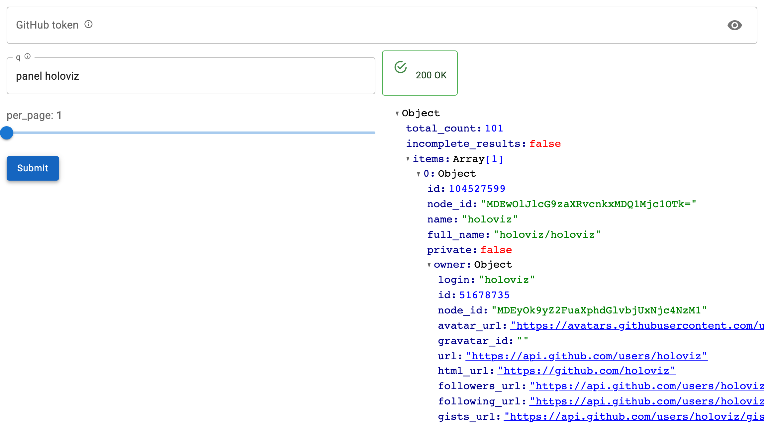The width and height of the screenshot is (764, 425).
Task: Open the following_url link
Action: coord(647,401)
